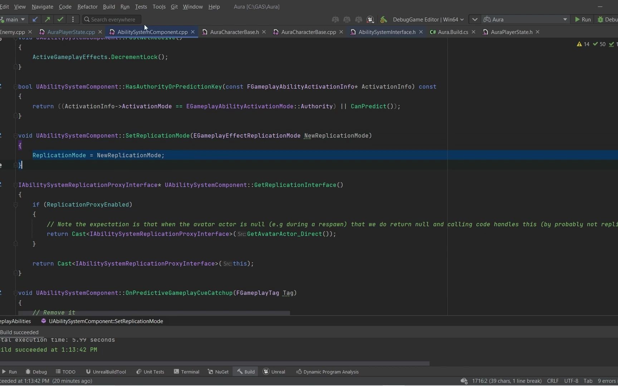Click the UAbilitySystemComponent::SetReplicationMode breadcrumb link
The image size is (618, 386).
pos(106,321)
